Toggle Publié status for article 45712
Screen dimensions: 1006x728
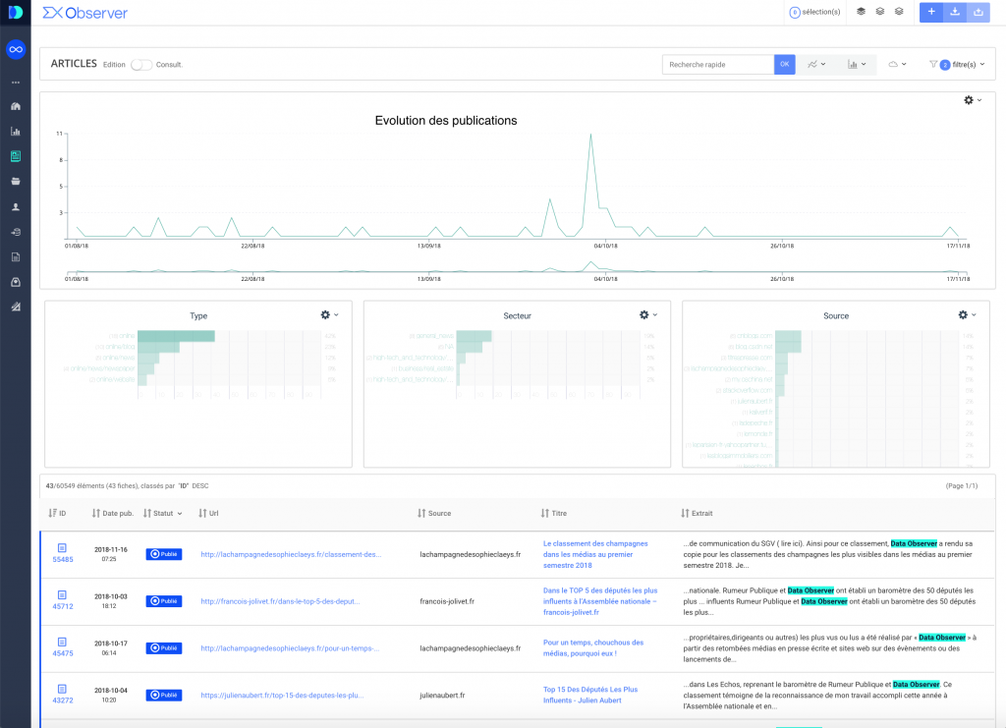(x=164, y=600)
